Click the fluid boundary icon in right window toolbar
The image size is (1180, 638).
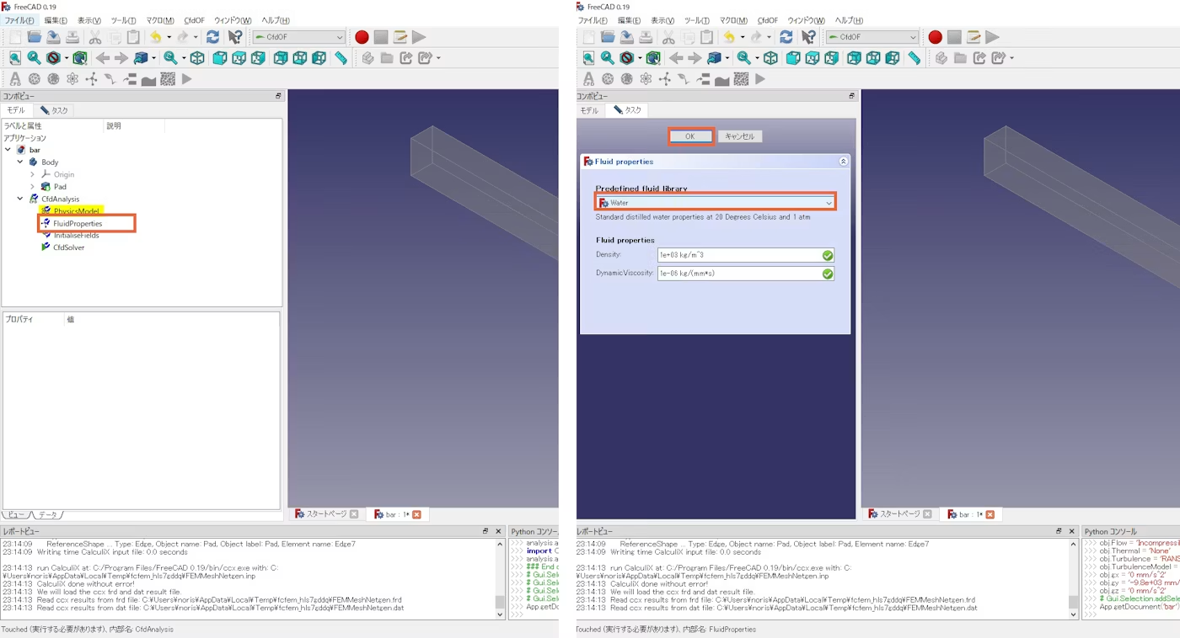click(x=703, y=79)
